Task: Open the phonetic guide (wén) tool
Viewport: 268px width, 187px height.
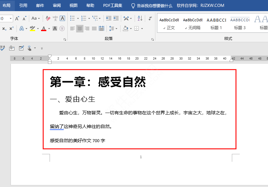Action: coord(55,18)
